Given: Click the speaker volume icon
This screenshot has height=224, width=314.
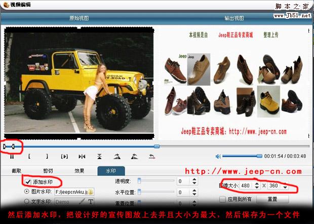Looking at the screenshot, I should (x=218, y=156).
